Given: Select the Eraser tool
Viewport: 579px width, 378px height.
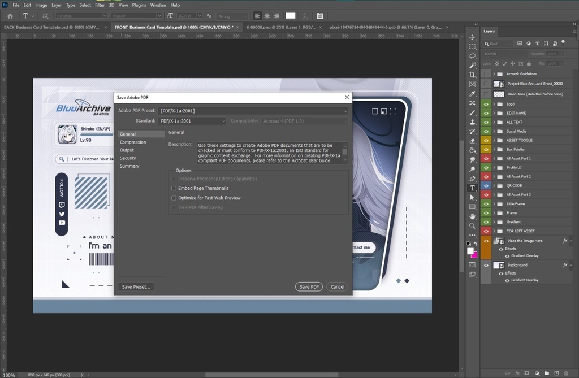Looking at the screenshot, I should 472,141.
